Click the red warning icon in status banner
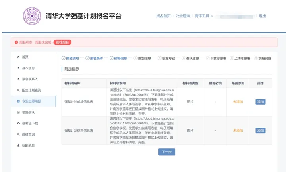286x172 pixels. (x=16, y=42)
